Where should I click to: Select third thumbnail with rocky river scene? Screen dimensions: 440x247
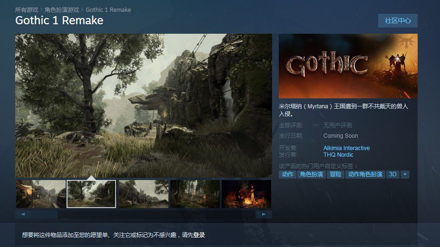(x=144, y=194)
